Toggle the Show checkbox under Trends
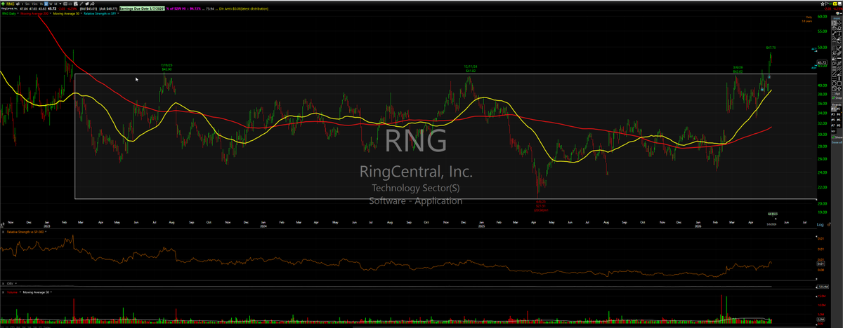 tap(833, 137)
